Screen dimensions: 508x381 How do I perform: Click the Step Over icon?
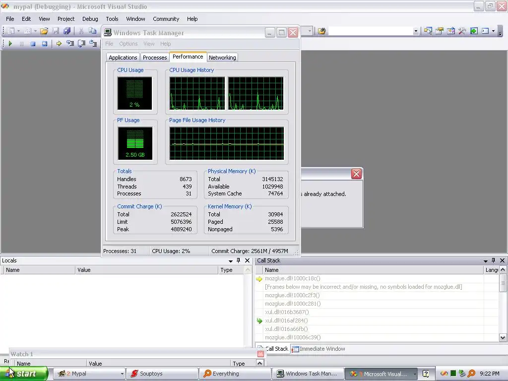(82, 44)
